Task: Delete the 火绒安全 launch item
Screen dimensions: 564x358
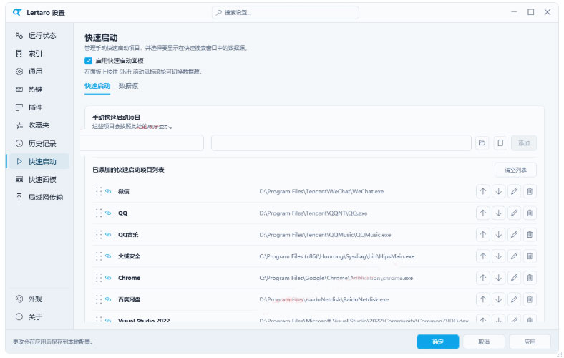Action: (x=530, y=256)
